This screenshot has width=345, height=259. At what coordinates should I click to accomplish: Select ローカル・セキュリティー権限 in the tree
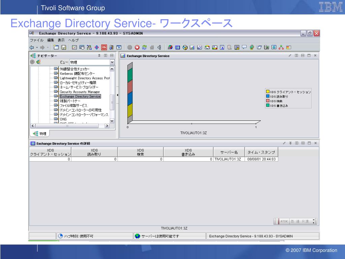click(x=78, y=83)
